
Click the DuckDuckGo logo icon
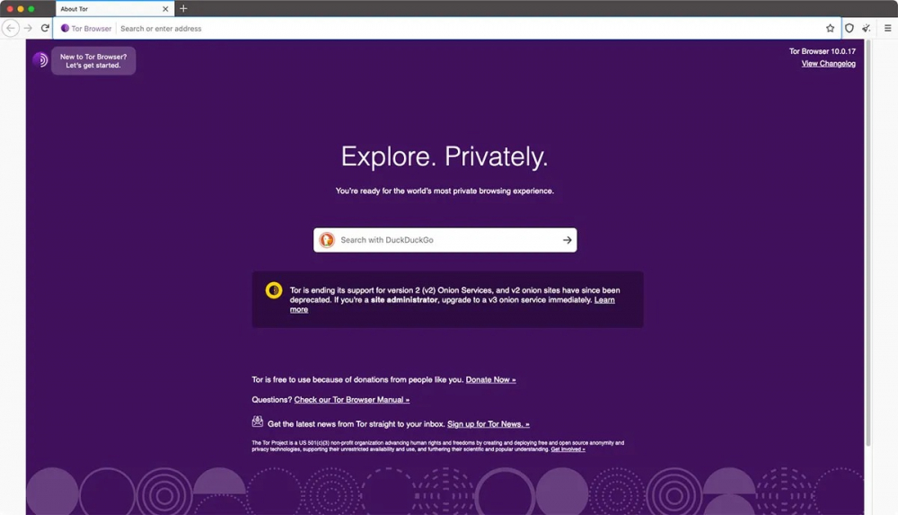(327, 240)
